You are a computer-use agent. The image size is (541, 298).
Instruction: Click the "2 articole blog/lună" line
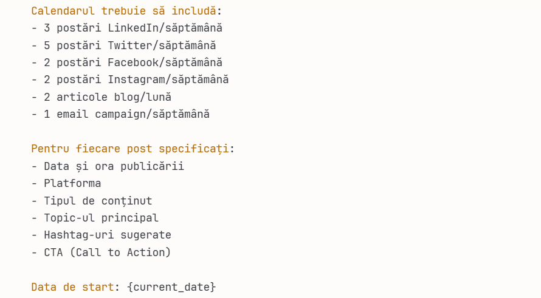[107, 97]
